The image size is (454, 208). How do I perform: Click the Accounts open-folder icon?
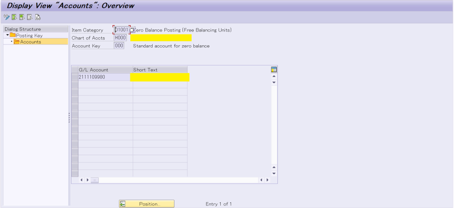tap(17, 42)
